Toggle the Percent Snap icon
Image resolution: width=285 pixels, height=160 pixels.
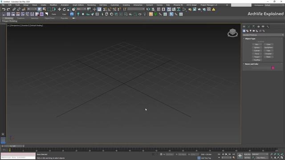pos(114,9)
